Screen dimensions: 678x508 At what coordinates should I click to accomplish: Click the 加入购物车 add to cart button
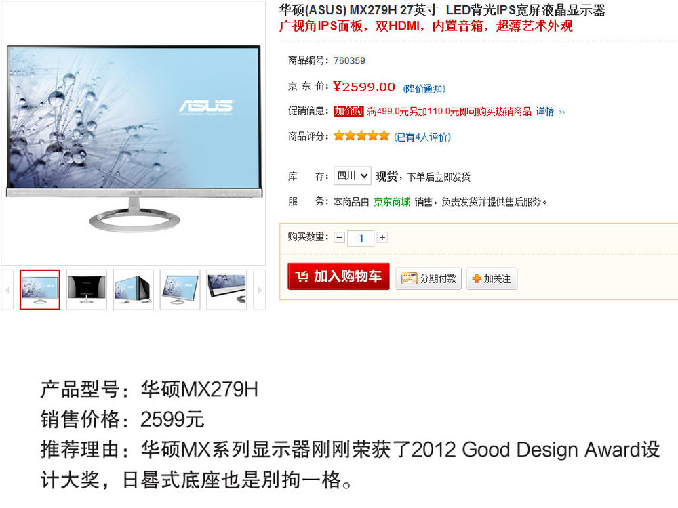[x=338, y=276]
